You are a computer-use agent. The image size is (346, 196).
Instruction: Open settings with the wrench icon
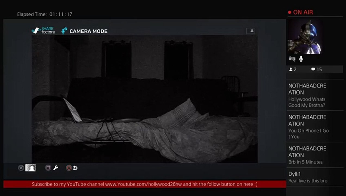56,168
